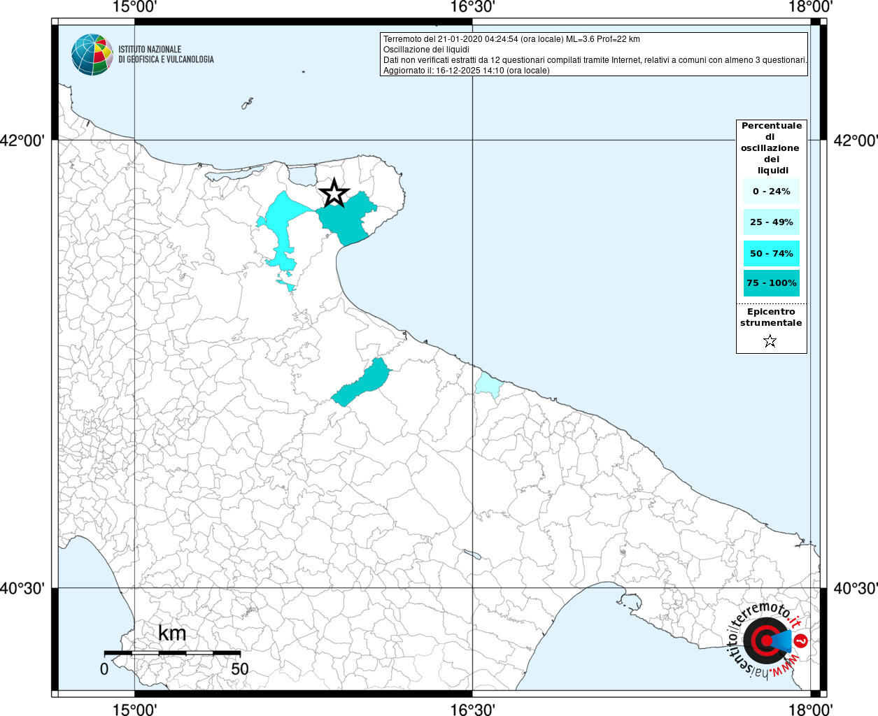The image size is (878, 716).
Task: Click the epicenter star on the map
Action: pos(334,193)
